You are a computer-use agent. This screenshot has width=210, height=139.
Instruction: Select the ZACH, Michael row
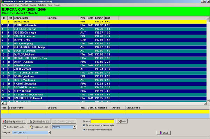click(104, 69)
